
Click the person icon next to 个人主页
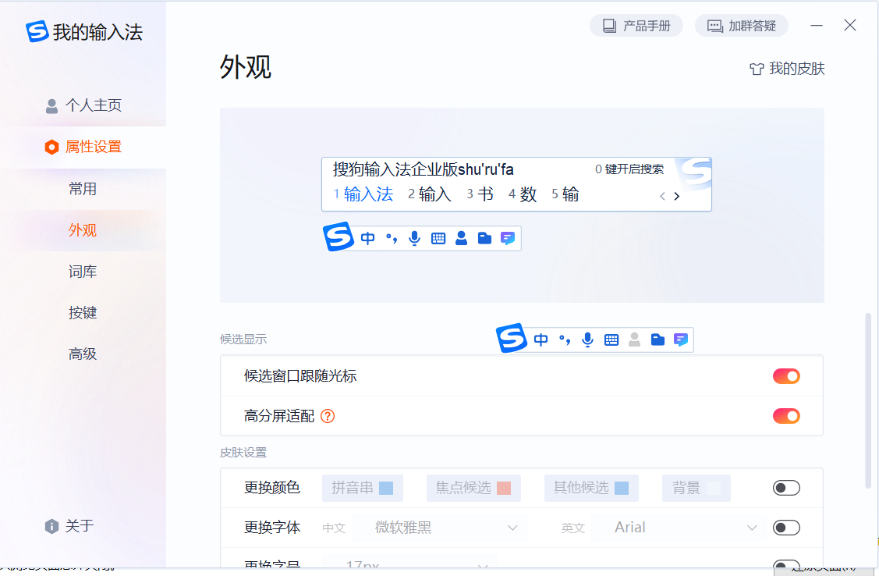(x=51, y=106)
